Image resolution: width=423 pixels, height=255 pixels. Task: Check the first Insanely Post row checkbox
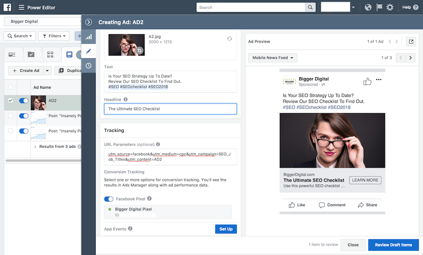11,116
